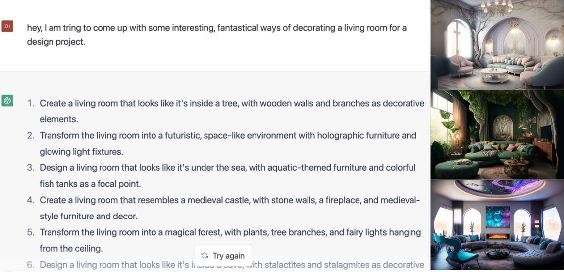The width and height of the screenshot is (564, 272).
Task: Click the faded cave with stalactites suggestion
Action: [x=307, y=265]
